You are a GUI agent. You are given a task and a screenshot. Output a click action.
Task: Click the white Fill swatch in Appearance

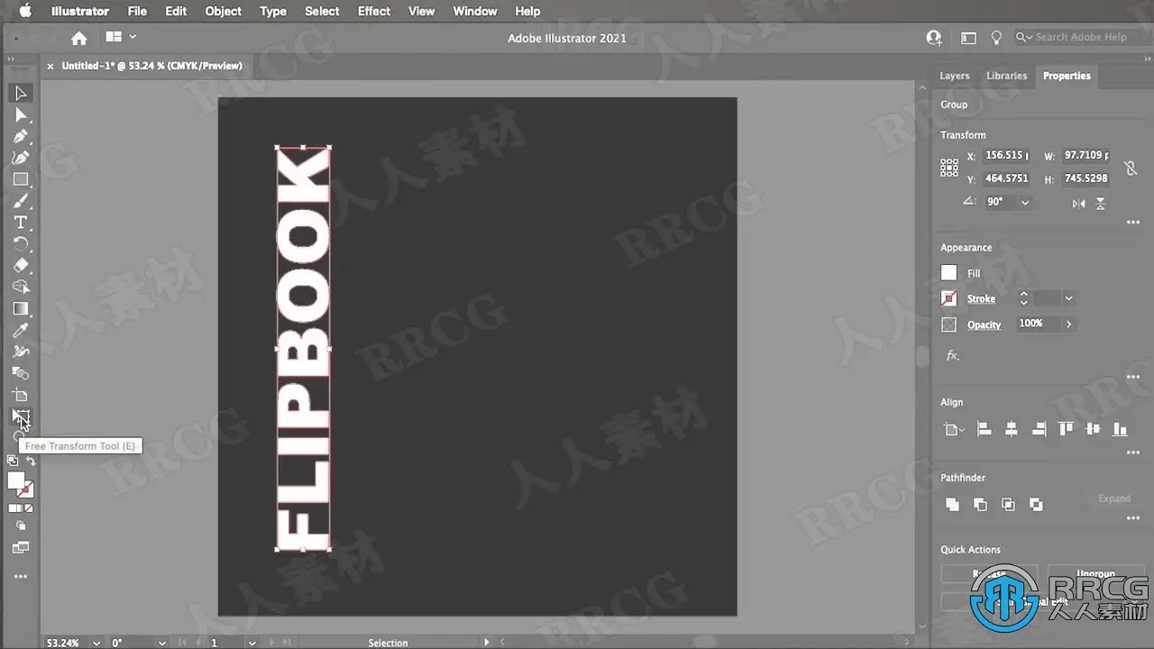click(948, 272)
